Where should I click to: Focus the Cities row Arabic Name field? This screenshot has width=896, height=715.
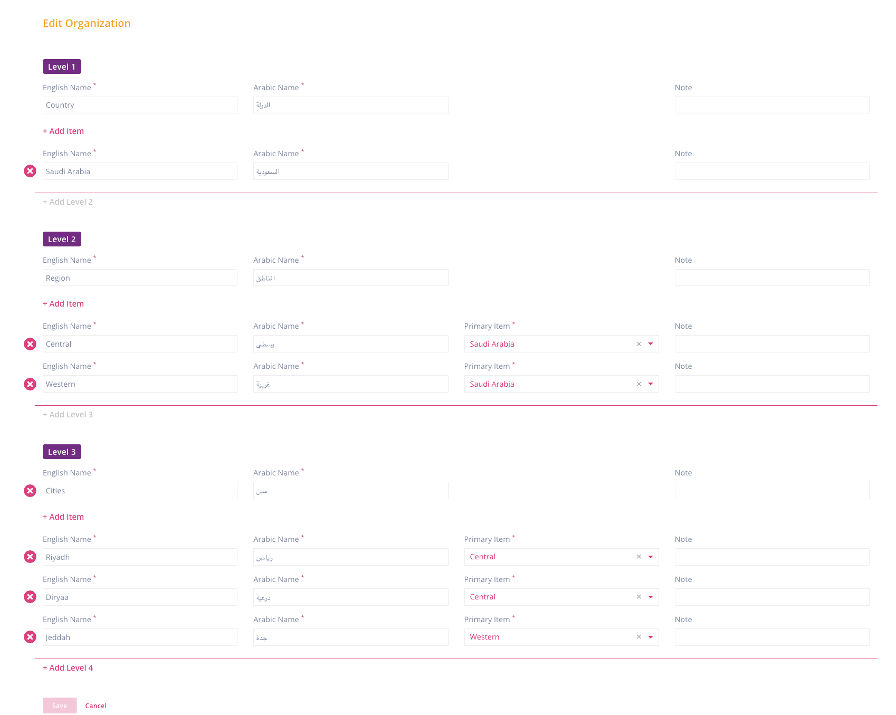click(x=351, y=491)
